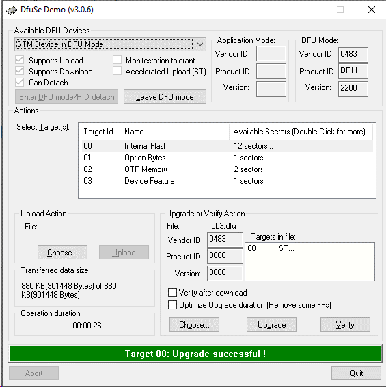Close the DfuSe Demo window
This screenshot has height=387, width=386.
point(372,10)
